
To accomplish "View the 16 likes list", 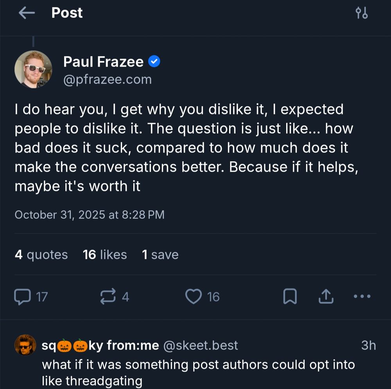I will point(104,255).
